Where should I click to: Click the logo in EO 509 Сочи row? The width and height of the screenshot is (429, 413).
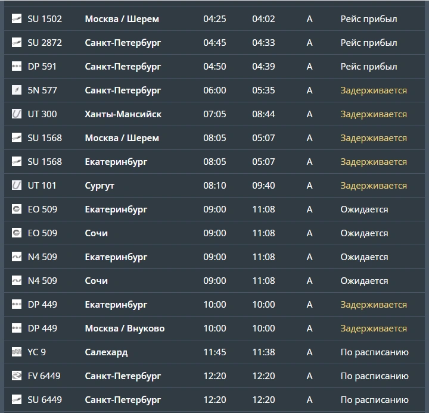point(17,233)
